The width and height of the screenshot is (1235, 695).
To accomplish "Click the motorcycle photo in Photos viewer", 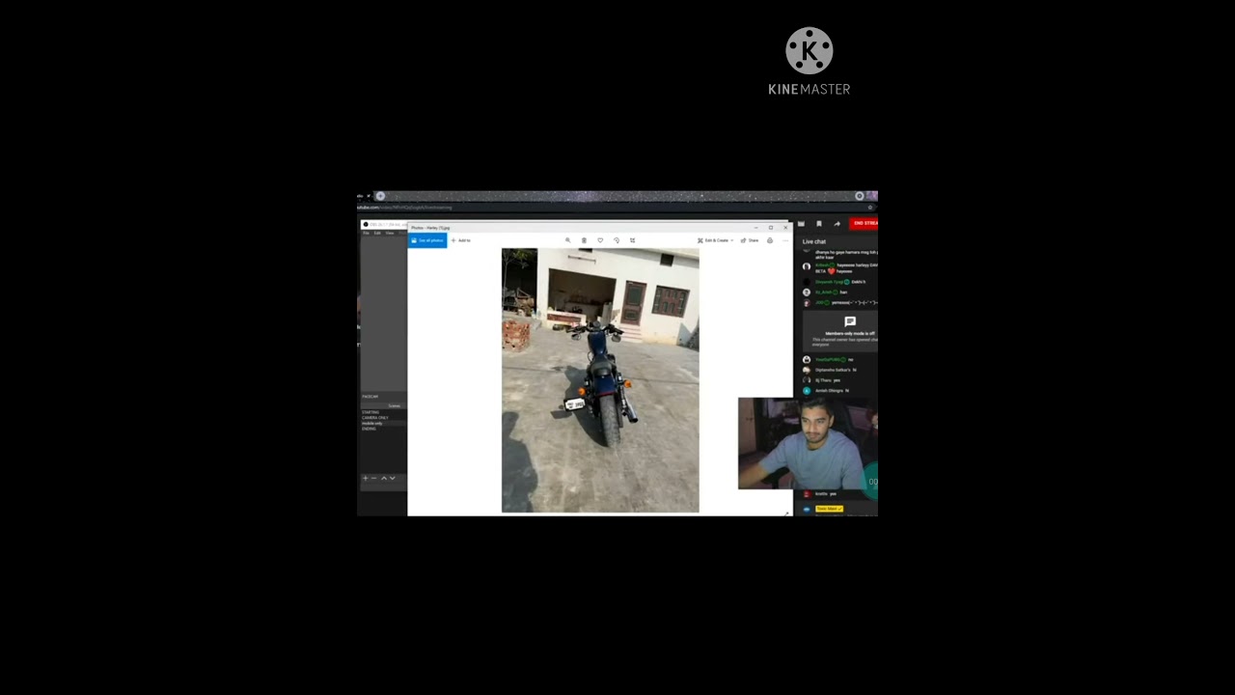I will pyautogui.click(x=600, y=380).
